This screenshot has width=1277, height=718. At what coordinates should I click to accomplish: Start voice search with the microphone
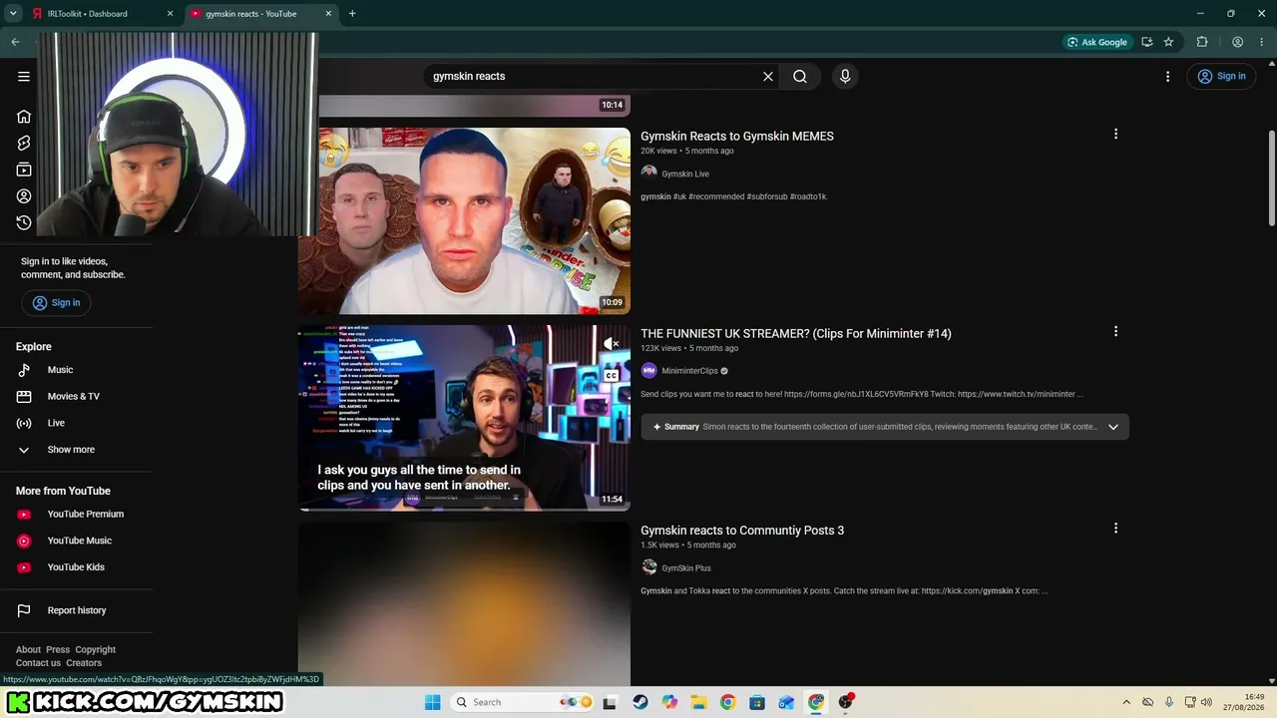(x=845, y=76)
